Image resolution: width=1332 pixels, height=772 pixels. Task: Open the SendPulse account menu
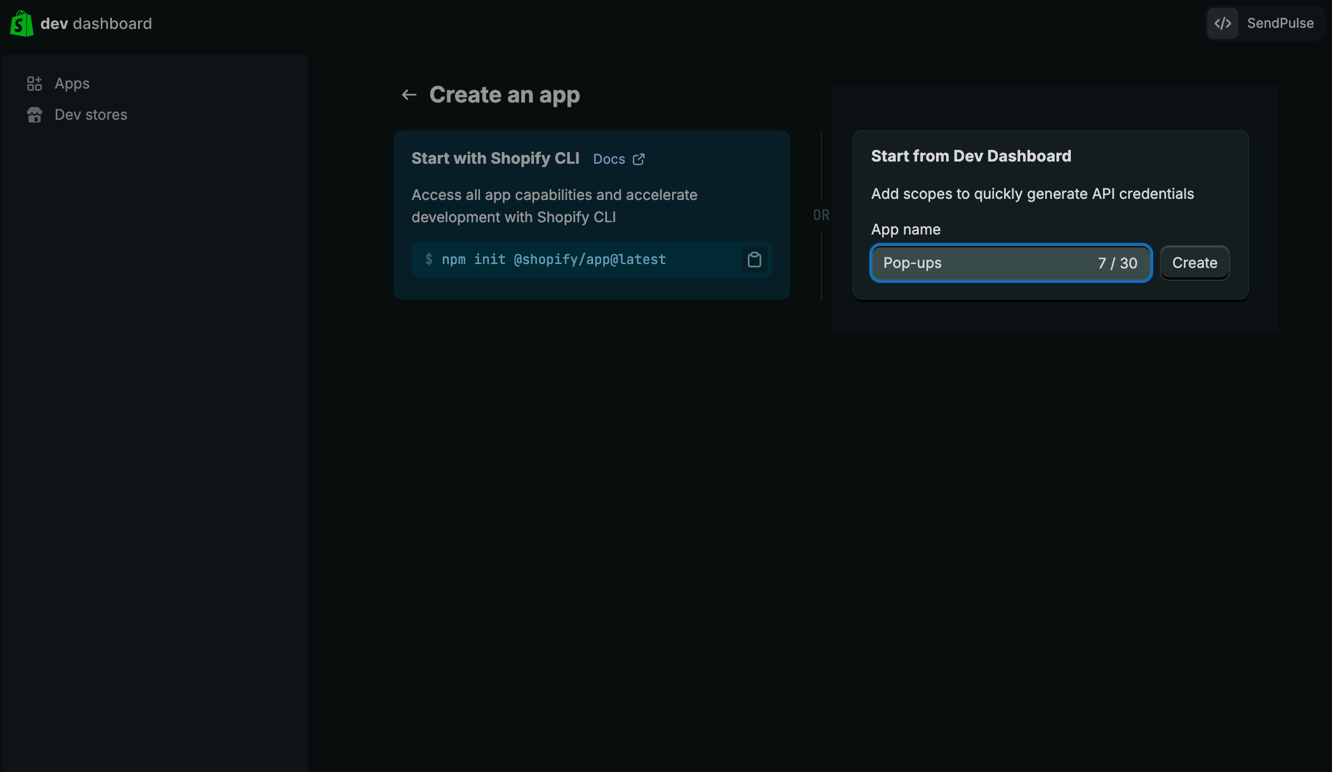pos(1280,23)
